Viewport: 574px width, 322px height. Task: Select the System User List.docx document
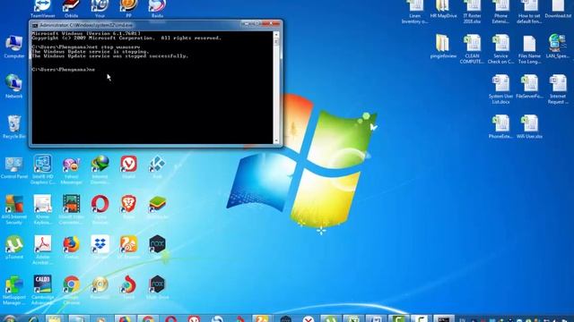pyautogui.click(x=500, y=89)
